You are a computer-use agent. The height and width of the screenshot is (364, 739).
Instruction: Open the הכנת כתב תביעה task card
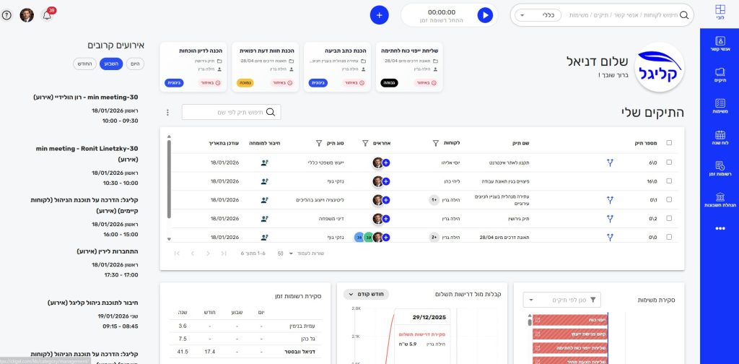[337, 66]
